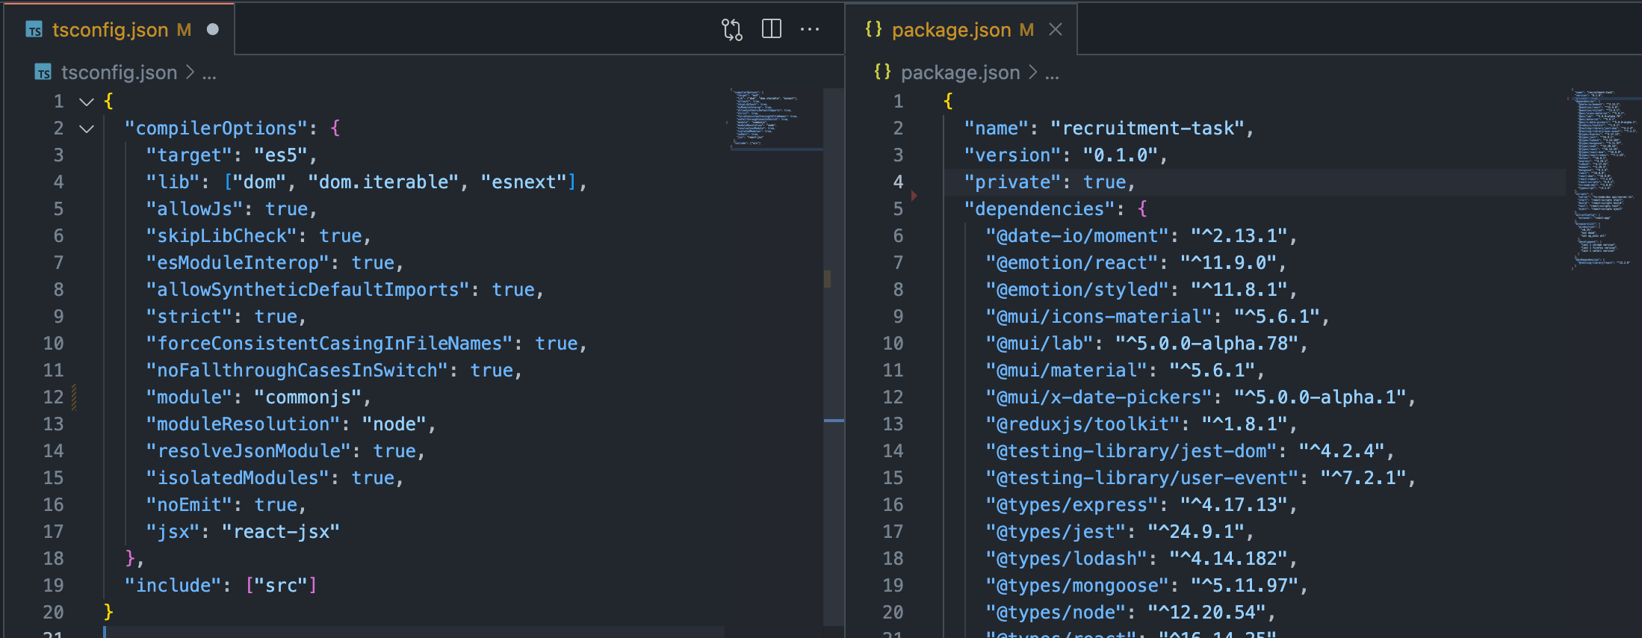Screen dimensions: 1642x638
Task: Click the modified-line gutter marker at tsconfig line 12
Action: [74, 397]
